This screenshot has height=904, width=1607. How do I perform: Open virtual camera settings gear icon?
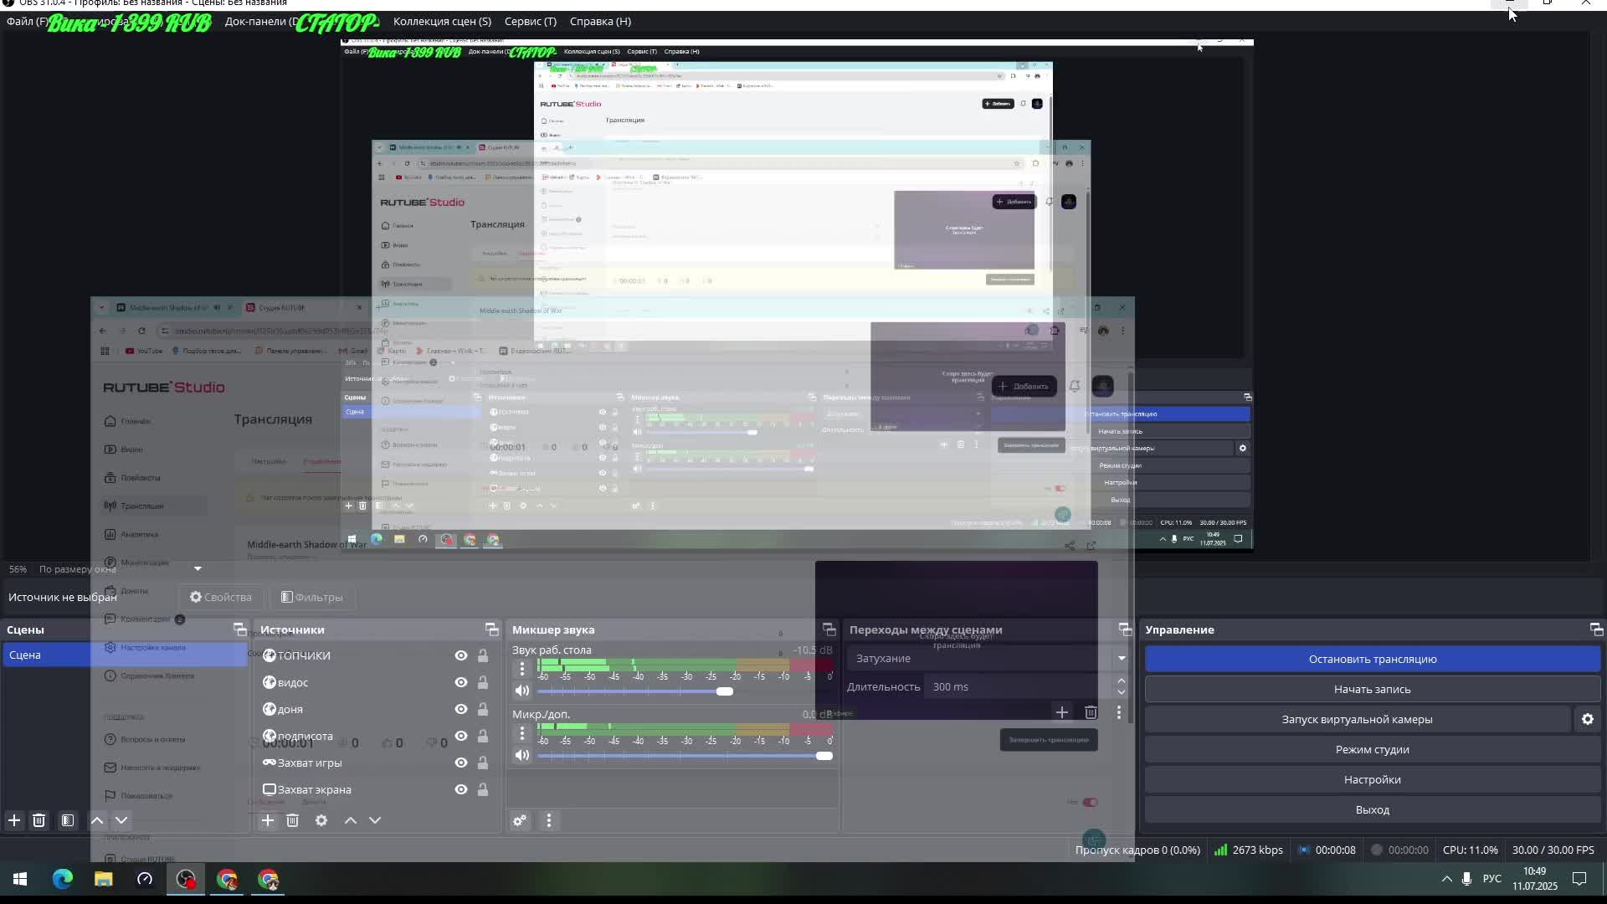1587,719
